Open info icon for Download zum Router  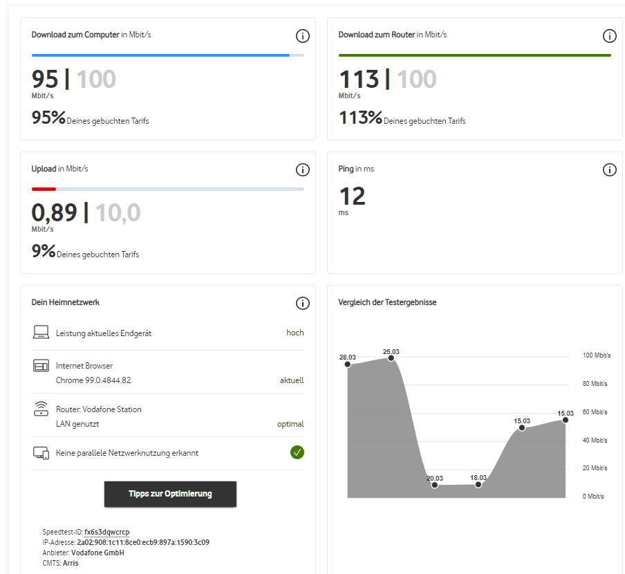(610, 36)
